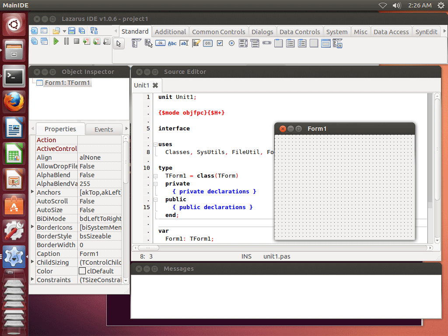This screenshot has width=448, height=336.
Task: Open the Events tab in Object Inspector
Action: [x=103, y=129]
